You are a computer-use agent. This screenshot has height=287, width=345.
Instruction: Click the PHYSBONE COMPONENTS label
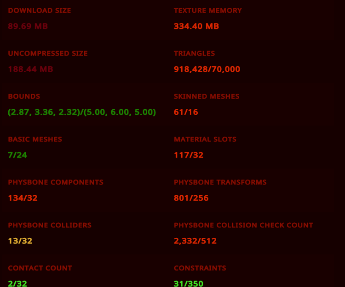click(56, 182)
